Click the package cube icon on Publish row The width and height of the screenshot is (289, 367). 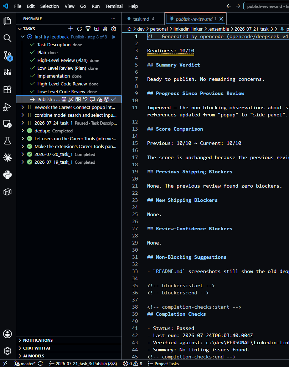coord(107,99)
